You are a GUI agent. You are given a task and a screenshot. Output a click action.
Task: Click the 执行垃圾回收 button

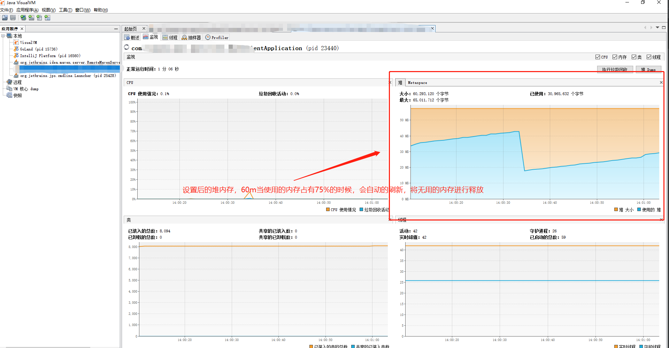[x=615, y=69]
